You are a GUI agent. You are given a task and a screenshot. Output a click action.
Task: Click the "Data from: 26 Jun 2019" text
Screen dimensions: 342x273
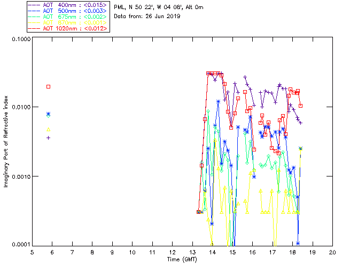(x=147, y=17)
